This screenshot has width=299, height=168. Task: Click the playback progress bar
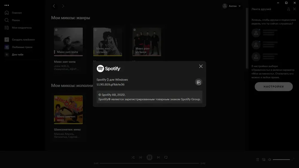149,163
